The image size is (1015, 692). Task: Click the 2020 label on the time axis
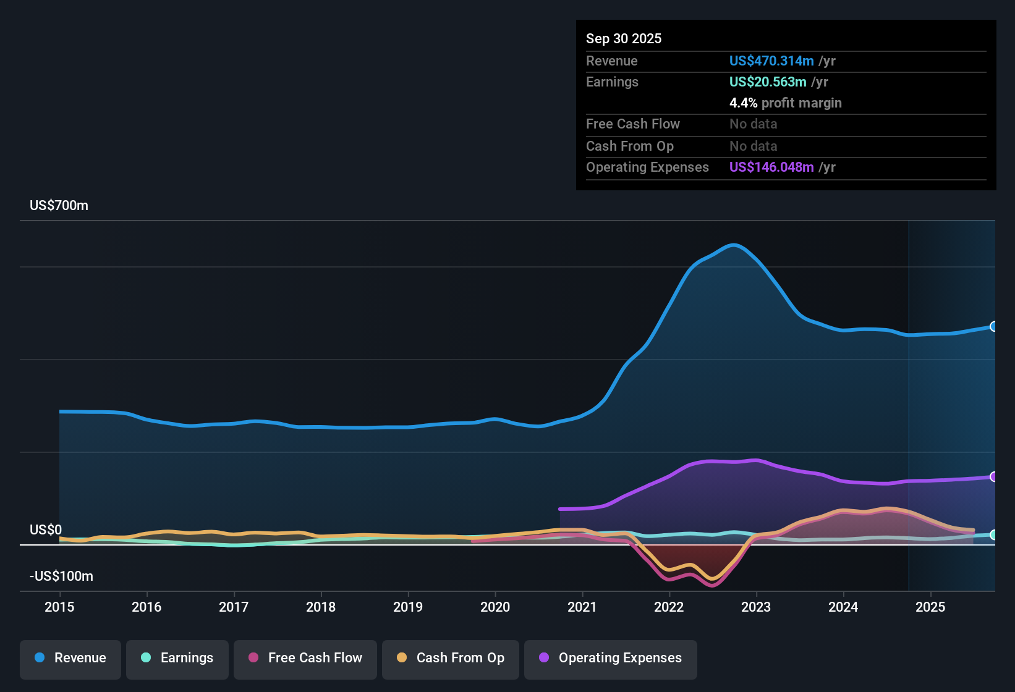point(495,607)
